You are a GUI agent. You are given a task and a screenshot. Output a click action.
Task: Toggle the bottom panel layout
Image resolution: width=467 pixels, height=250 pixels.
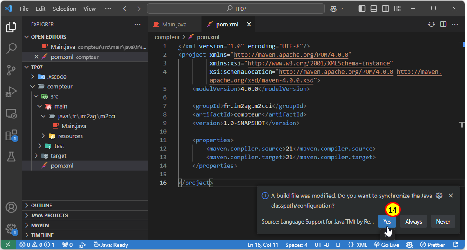(x=374, y=9)
